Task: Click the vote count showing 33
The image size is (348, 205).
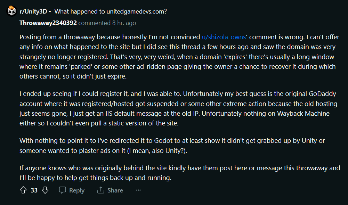Action: (34, 190)
